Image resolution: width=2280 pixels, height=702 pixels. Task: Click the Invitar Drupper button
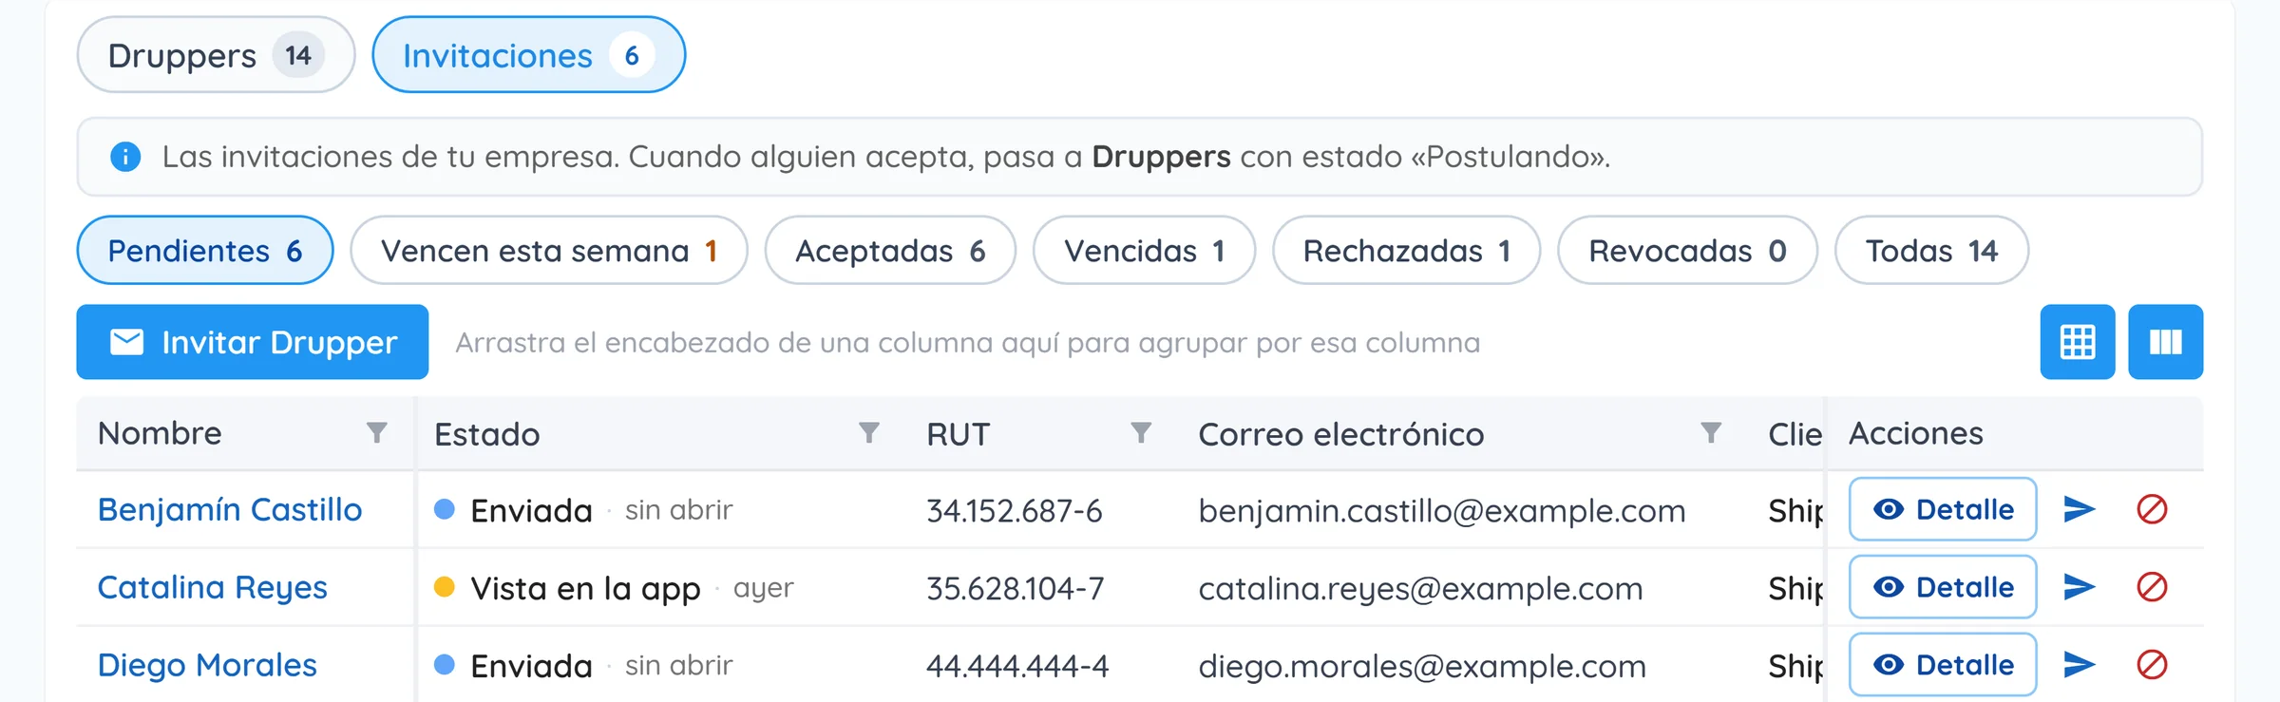coord(253,342)
